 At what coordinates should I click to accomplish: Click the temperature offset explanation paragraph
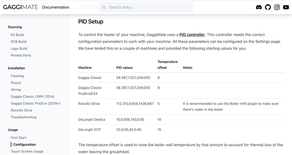(x=180, y=148)
